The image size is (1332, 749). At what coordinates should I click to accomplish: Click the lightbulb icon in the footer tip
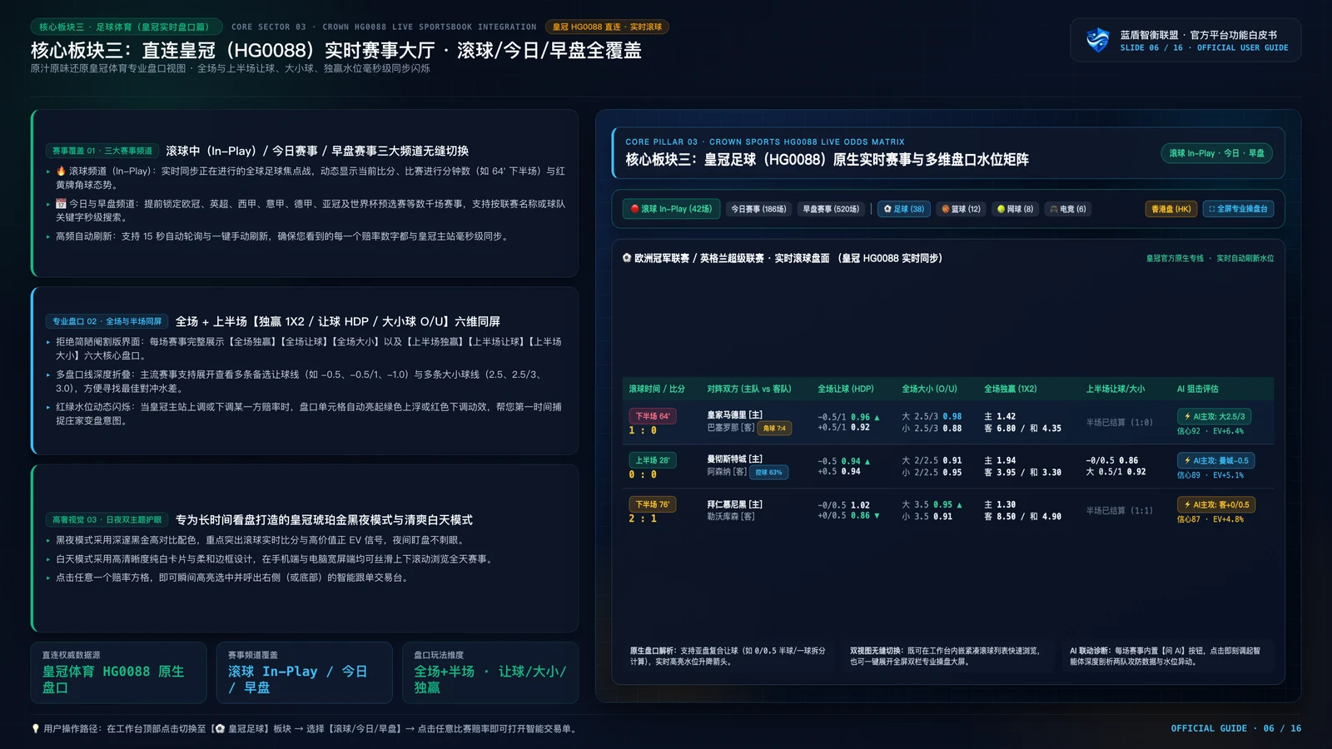click(x=36, y=728)
